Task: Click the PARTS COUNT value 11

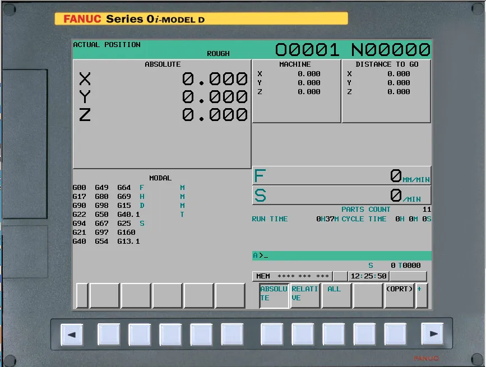Action: [427, 210]
